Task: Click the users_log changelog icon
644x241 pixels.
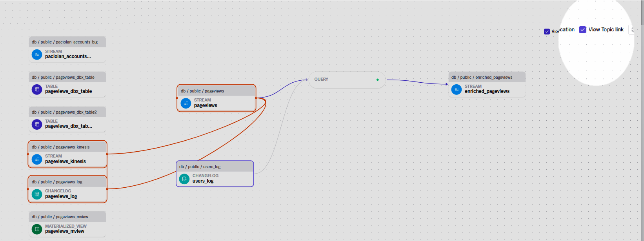Action: (x=184, y=179)
